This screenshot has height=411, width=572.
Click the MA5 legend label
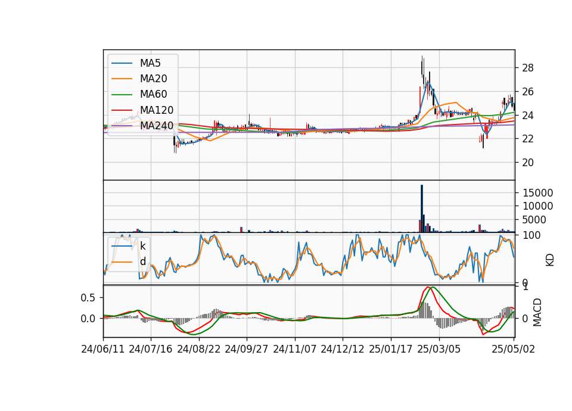pos(150,63)
